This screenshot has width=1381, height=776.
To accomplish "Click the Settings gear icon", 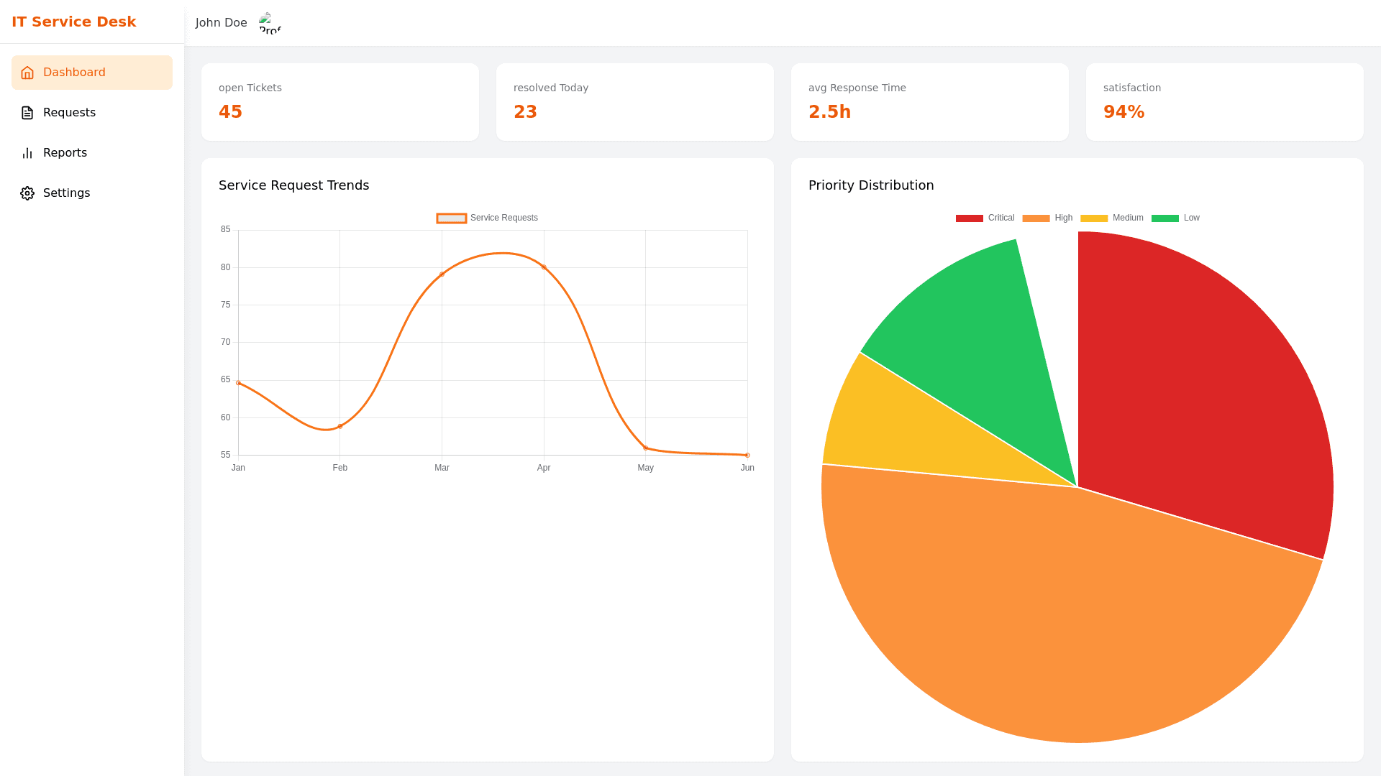I will pos(27,193).
